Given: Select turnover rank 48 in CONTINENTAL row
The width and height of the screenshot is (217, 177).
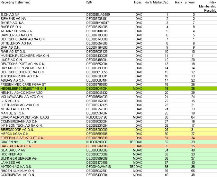Looking at the screenshot, I should 193,175.
